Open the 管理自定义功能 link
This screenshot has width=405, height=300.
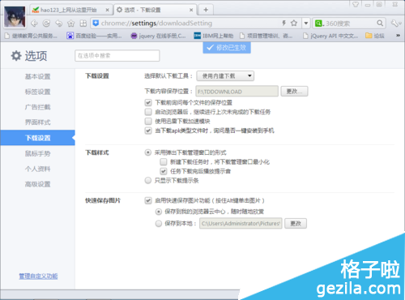pos(38,276)
